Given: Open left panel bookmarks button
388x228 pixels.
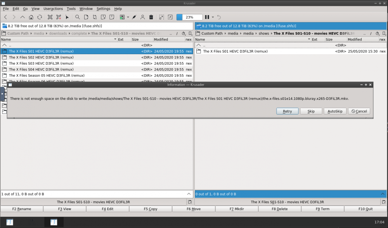Looking at the screenshot, I should [x=190, y=34].
